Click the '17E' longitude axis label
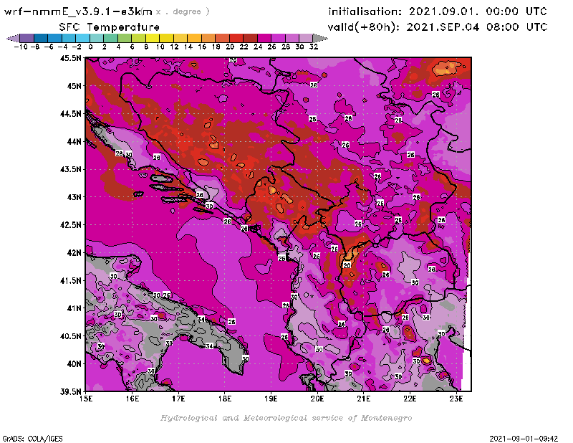This screenshot has width=573, height=443. (x=178, y=399)
